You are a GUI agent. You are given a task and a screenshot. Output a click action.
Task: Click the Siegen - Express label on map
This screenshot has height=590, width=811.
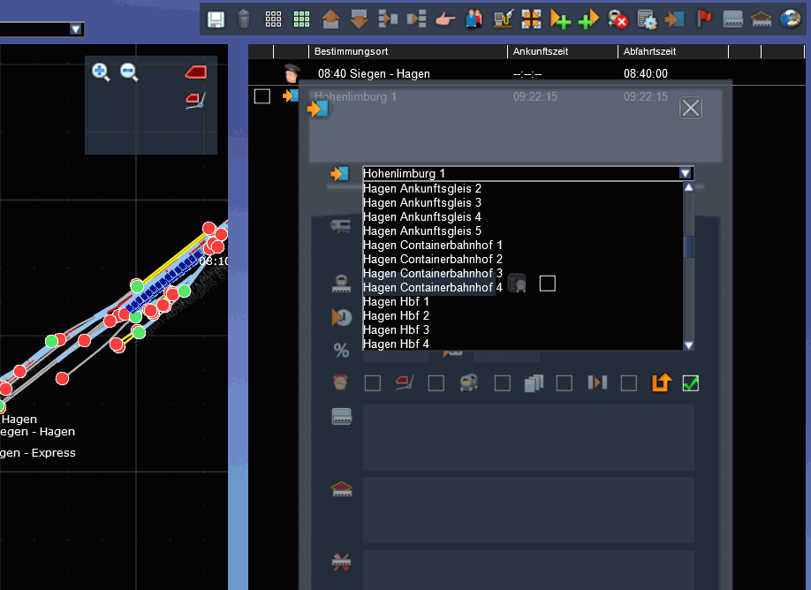(x=38, y=453)
